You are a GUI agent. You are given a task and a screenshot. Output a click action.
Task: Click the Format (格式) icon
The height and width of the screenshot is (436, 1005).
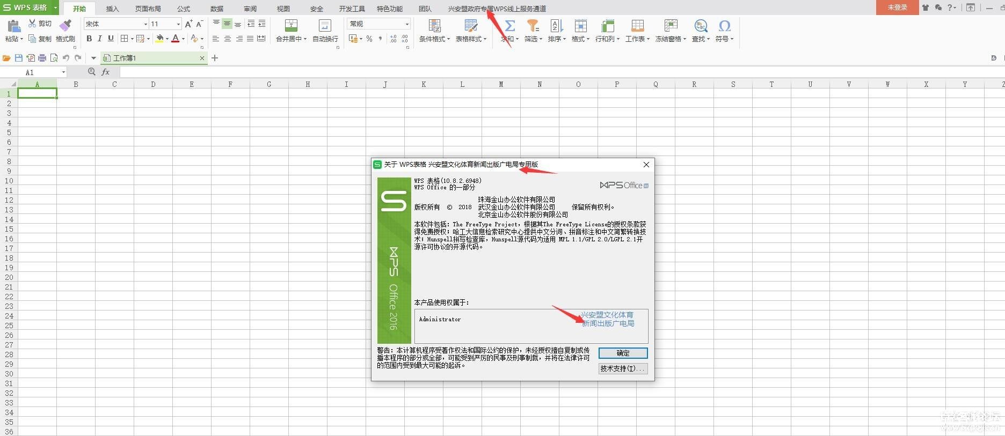pos(580,25)
